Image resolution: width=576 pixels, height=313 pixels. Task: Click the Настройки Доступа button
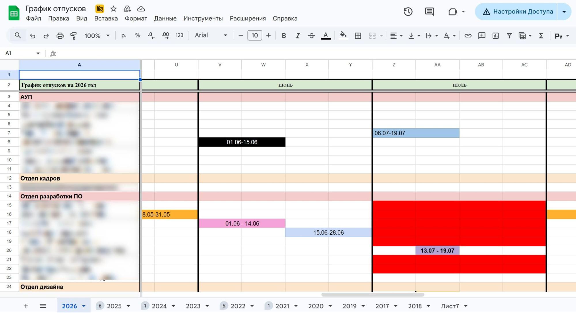(x=518, y=12)
